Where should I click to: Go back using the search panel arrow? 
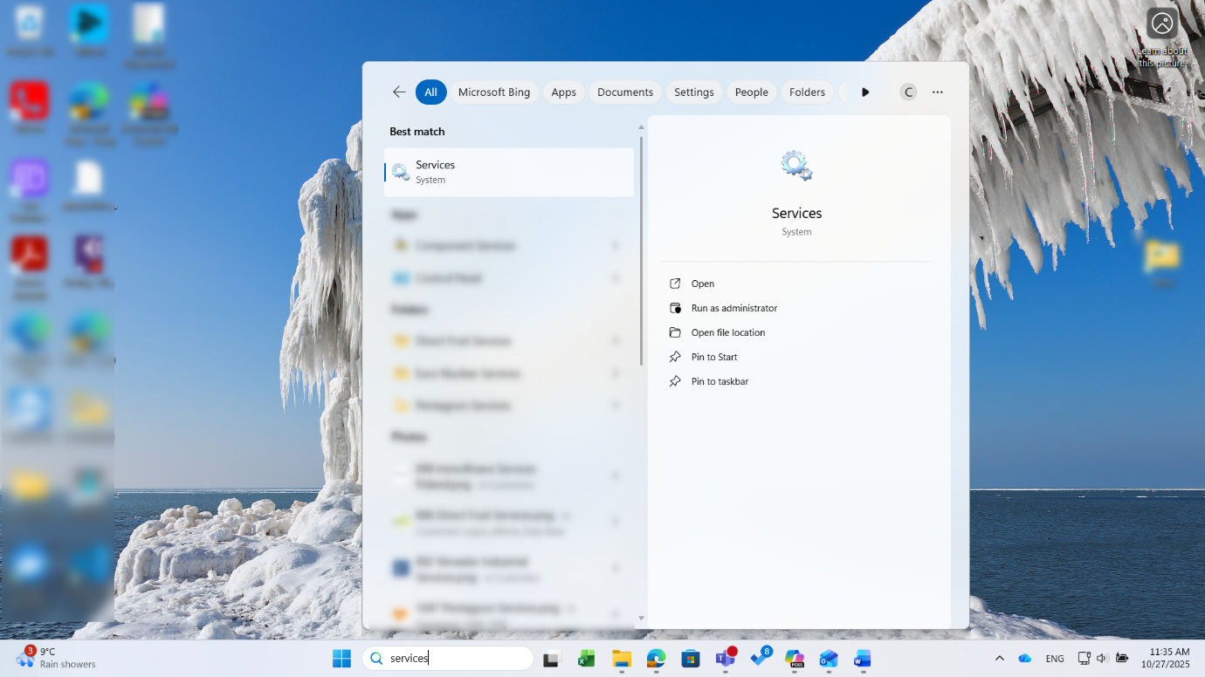pos(399,92)
